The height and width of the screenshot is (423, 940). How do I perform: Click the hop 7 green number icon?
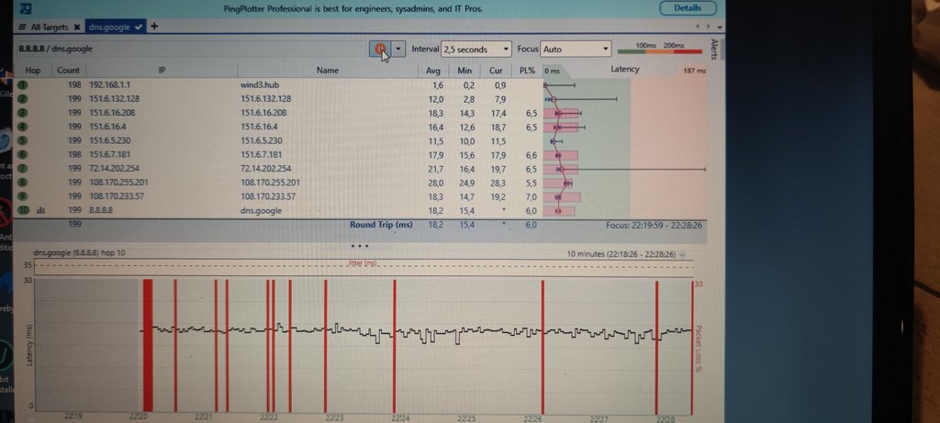click(x=23, y=169)
